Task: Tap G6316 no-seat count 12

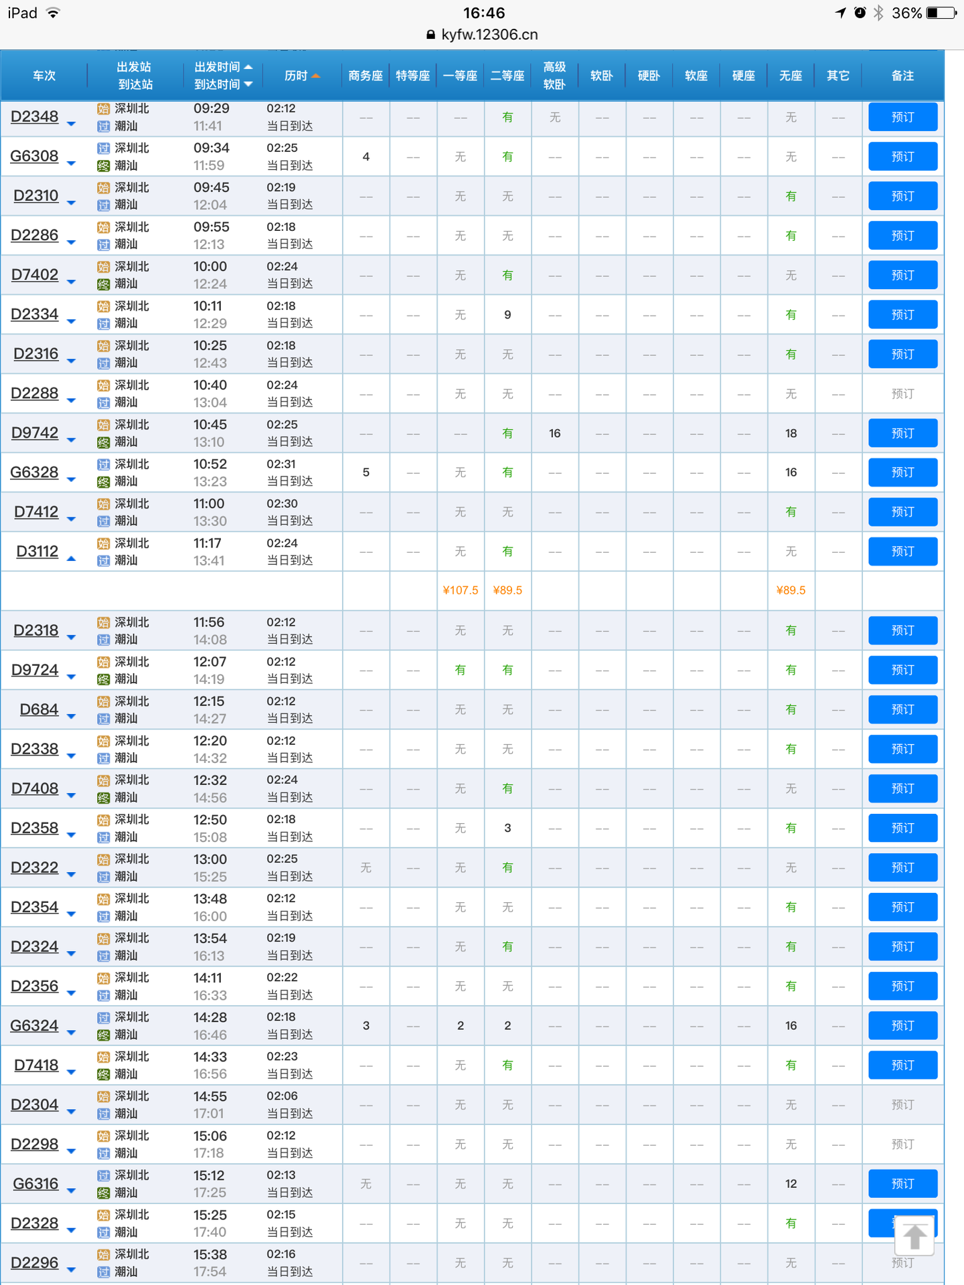Action: (x=791, y=1184)
